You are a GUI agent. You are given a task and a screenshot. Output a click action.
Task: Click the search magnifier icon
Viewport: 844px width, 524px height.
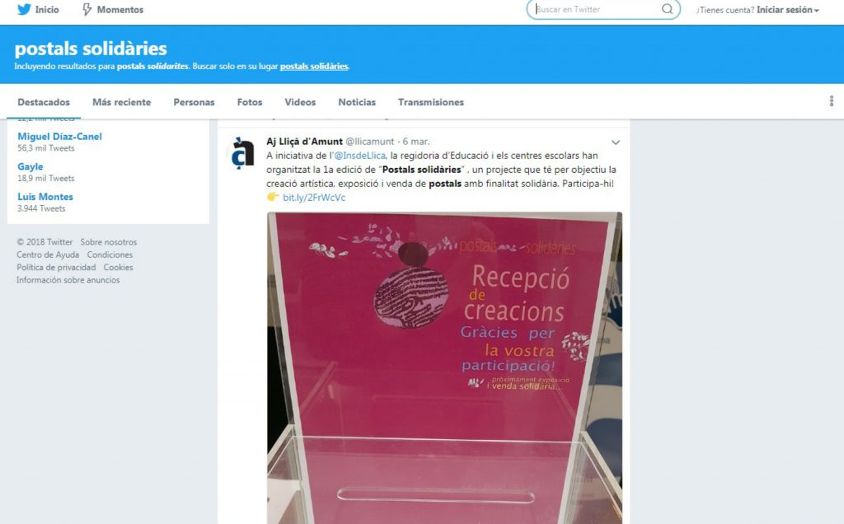tap(667, 9)
